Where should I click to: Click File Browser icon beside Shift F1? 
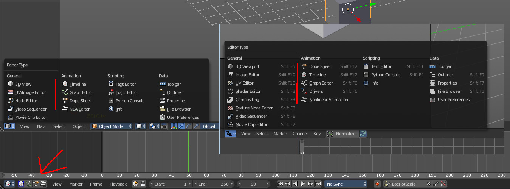[432, 91]
